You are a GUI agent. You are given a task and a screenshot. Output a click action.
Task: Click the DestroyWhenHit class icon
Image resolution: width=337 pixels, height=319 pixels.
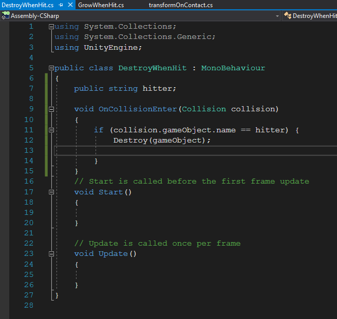click(288, 15)
